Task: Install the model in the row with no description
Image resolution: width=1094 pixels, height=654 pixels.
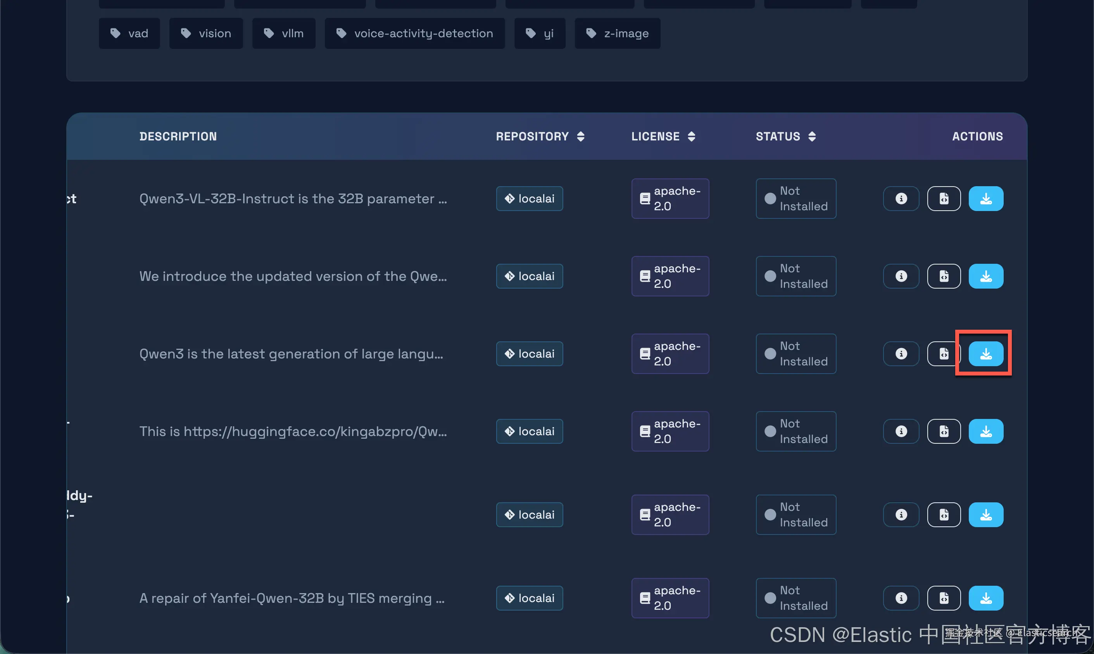Action: point(986,515)
